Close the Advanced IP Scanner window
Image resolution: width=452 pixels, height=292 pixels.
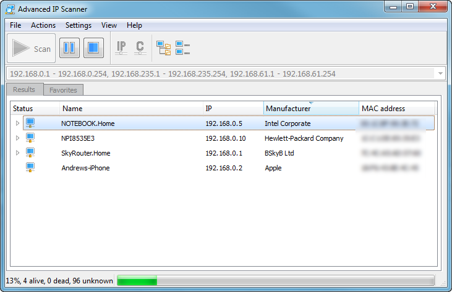pos(433,7)
